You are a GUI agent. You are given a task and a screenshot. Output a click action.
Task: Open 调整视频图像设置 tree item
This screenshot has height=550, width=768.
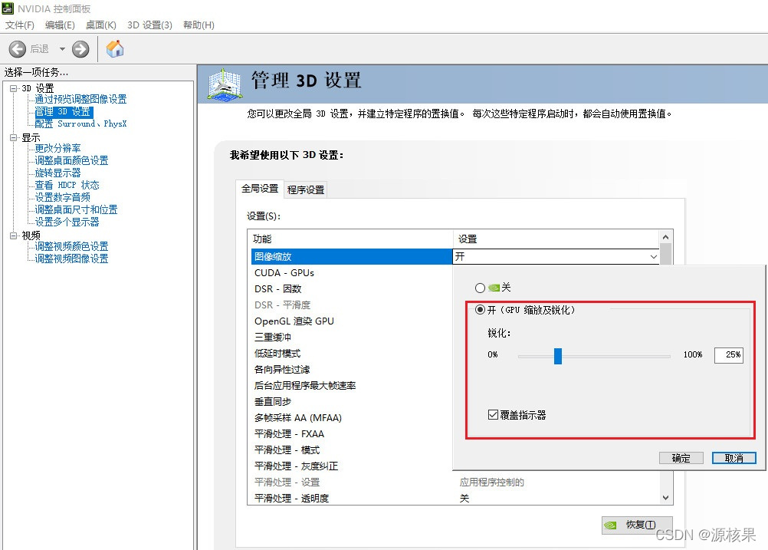click(71, 259)
